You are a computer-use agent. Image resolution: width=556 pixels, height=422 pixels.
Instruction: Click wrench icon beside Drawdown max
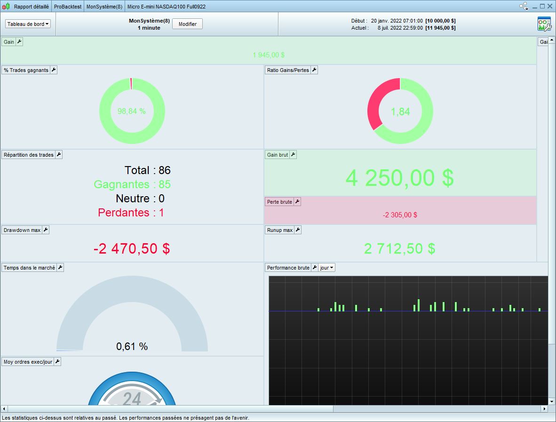coord(45,230)
